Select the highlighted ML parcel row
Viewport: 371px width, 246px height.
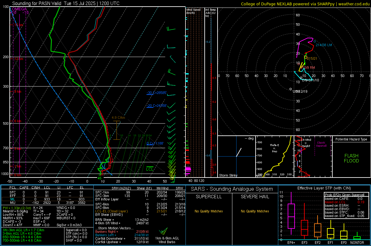[47, 199]
